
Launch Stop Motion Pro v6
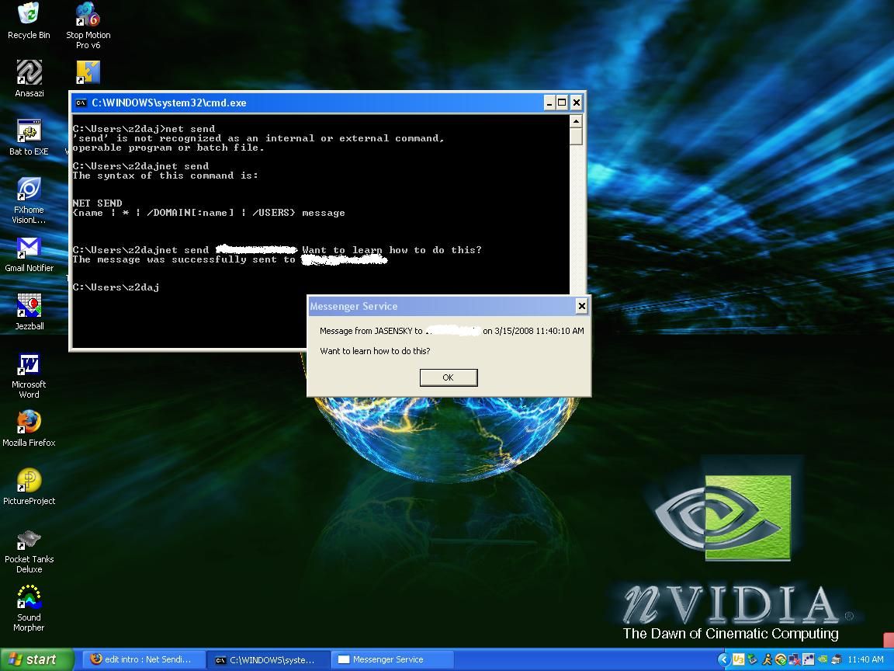[88, 16]
